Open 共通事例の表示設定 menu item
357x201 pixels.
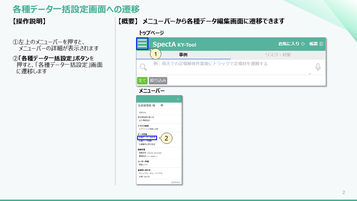pos(147,144)
